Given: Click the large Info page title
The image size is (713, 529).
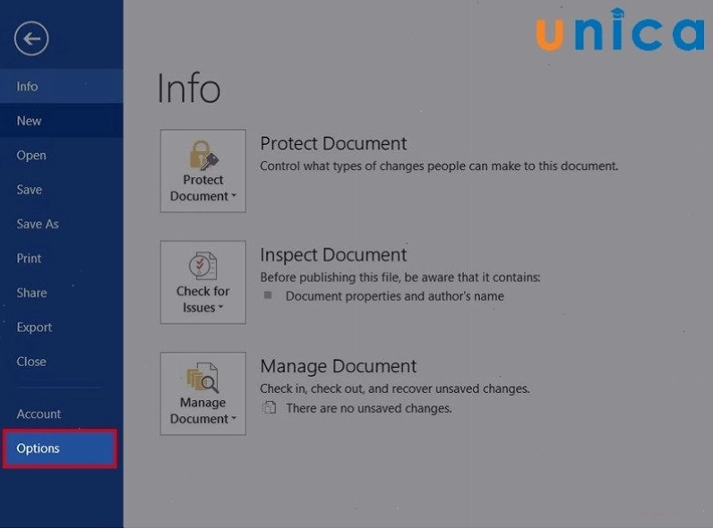Looking at the screenshot, I should pyautogui.click(x=189, y=88).
